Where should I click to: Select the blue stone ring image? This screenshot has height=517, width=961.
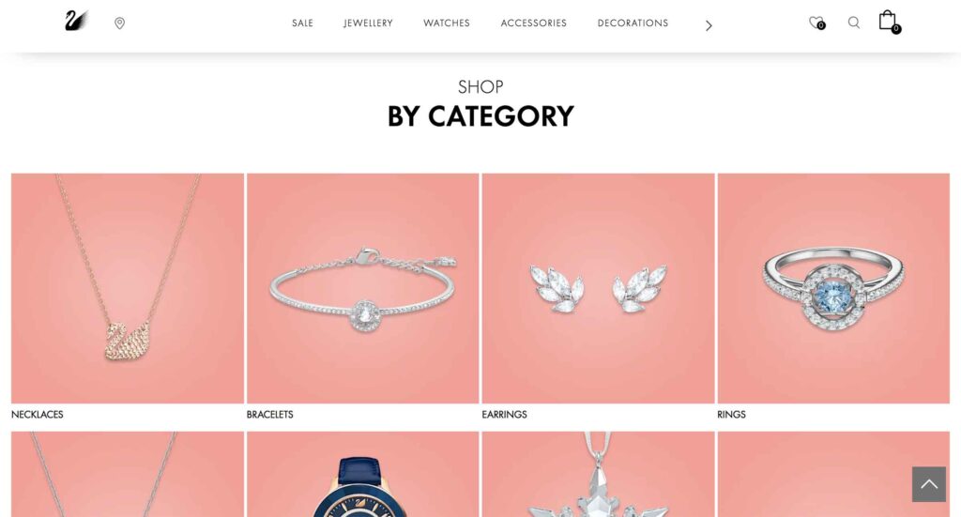(833, 288)
